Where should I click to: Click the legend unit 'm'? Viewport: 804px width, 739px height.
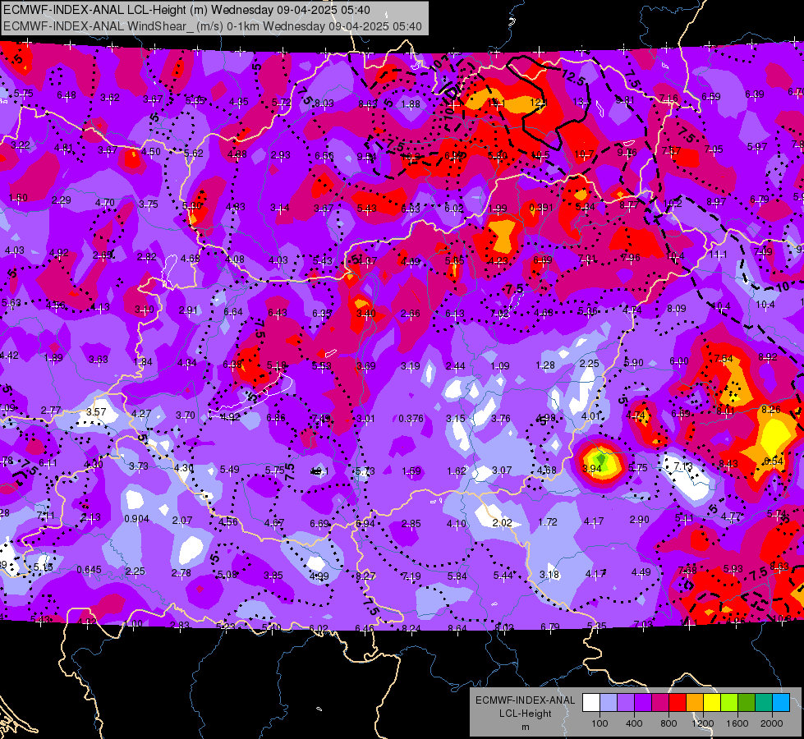pos(525,727)
